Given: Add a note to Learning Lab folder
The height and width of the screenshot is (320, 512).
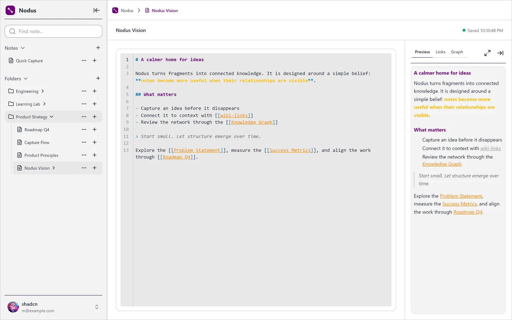Looking at the screenshot, I should coord(95,104).
